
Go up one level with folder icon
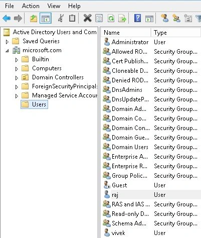[x=34, y=18]
